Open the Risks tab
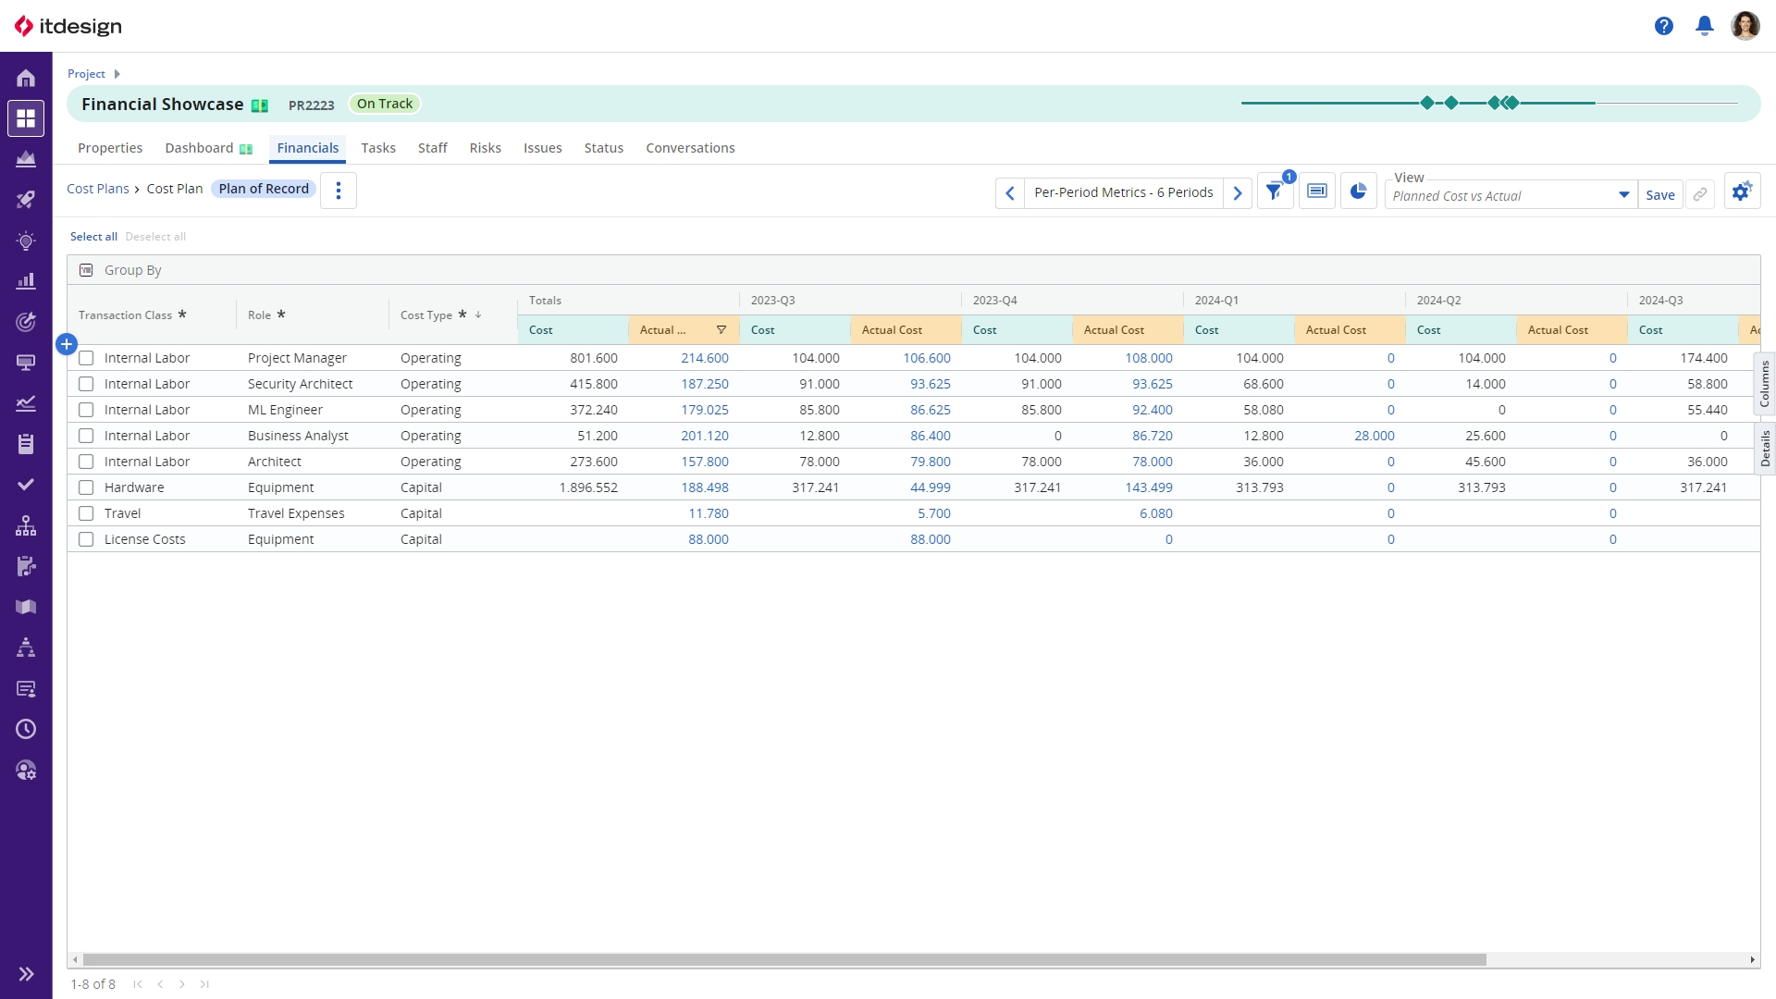Viewport: 1776px width, 999px height. [x=485, y=148]
